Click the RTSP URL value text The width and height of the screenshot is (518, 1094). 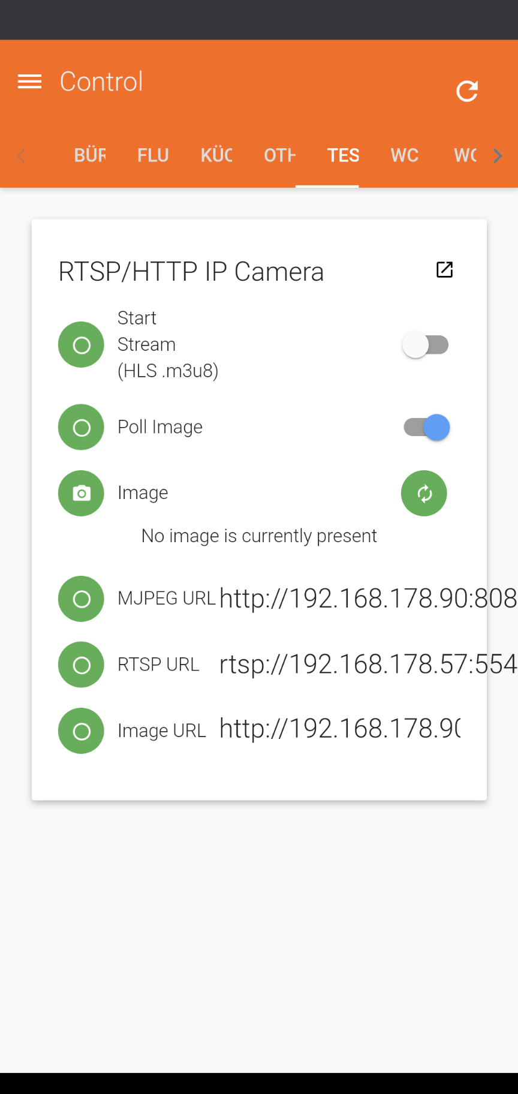[x=368, y=665]
